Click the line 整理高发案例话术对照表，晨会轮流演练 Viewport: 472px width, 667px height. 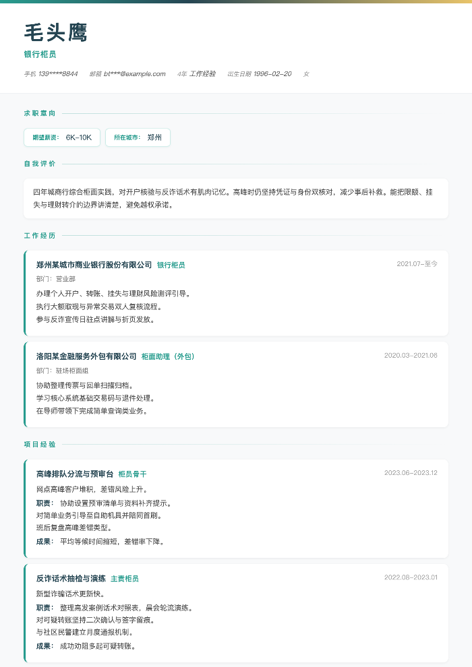[x=127, y=608]
